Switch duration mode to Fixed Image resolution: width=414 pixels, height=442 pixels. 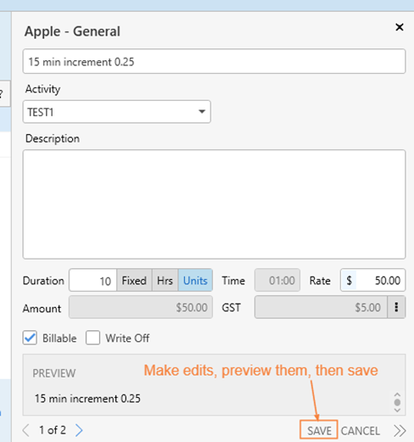tap(134, 281)
